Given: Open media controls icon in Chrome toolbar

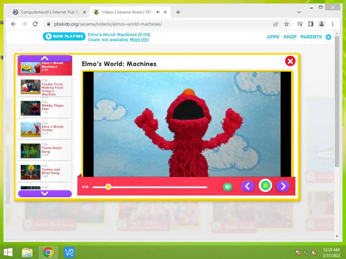Looking at the screenshot, I should pos(300,24).
